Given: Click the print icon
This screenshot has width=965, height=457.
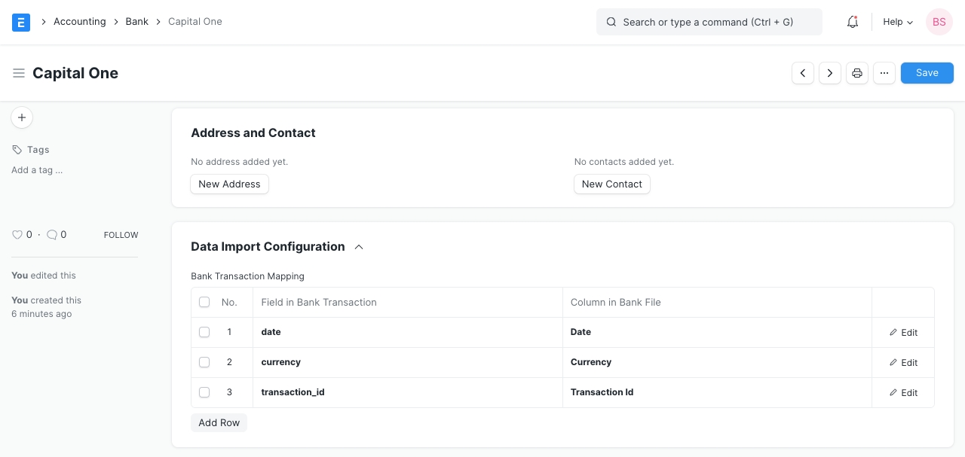Looking at the screenshot, I should 857,73.
